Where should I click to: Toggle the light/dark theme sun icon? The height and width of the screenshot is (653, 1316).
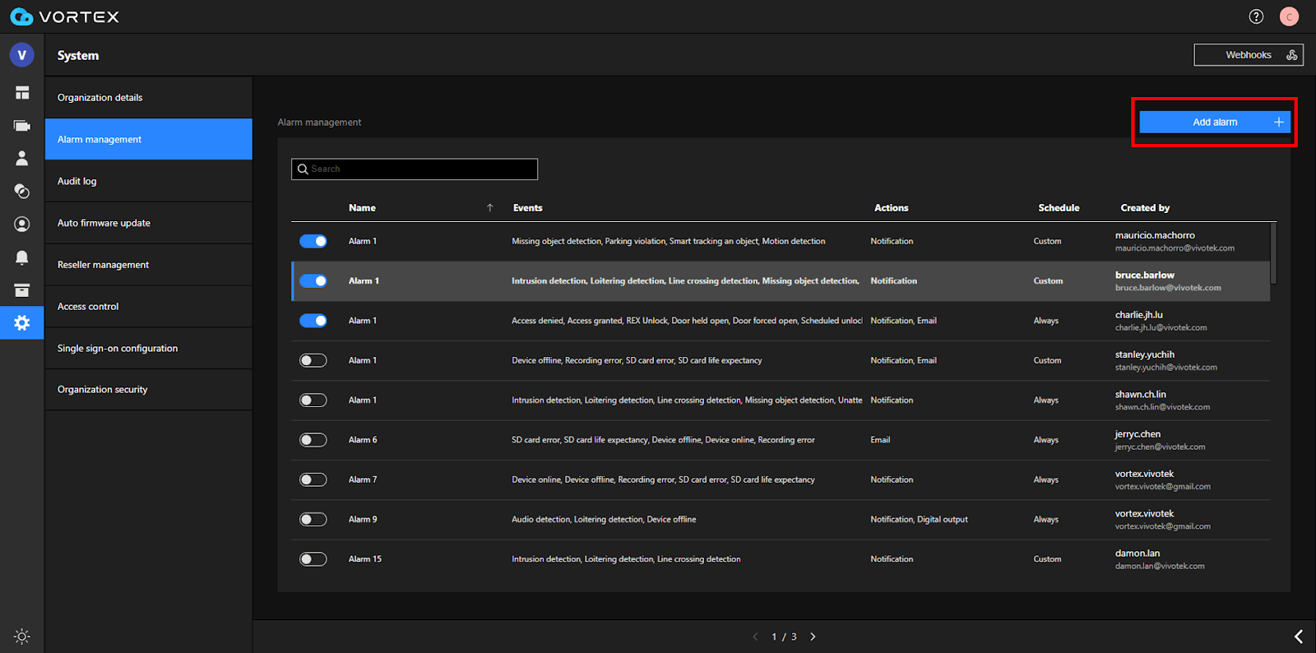[x=22, y=637]
